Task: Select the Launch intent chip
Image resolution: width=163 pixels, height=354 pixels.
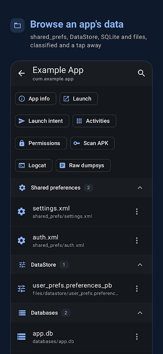Action: (42, 121)
